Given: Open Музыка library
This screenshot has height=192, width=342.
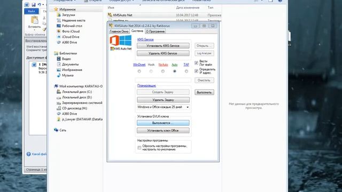Looking at the screenshot, I should (x=68, y=75).
